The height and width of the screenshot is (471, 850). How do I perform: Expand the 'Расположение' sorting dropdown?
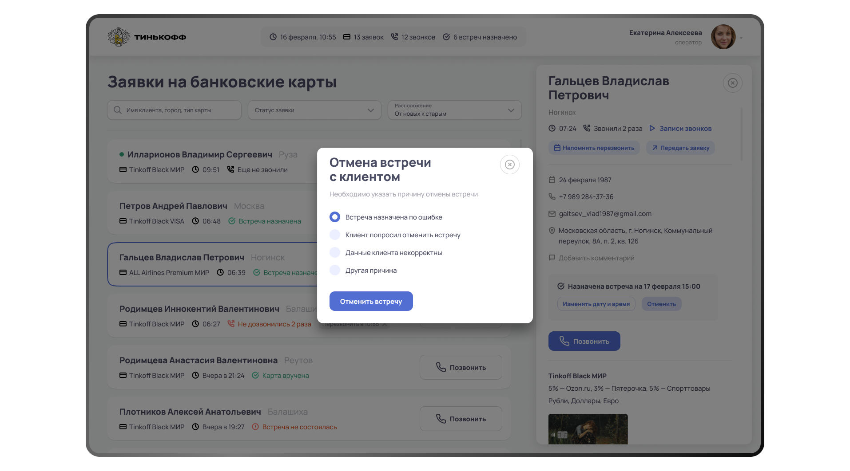point(454,110)
